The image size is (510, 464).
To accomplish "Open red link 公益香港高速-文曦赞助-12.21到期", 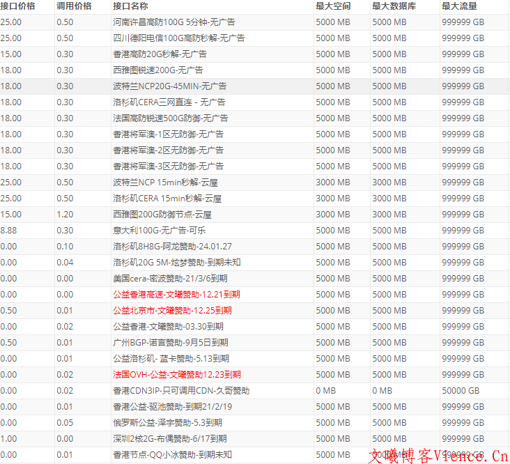I will point(176,295).
